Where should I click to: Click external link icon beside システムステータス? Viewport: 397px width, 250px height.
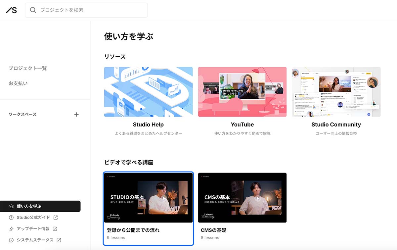[x=59, y=240]
